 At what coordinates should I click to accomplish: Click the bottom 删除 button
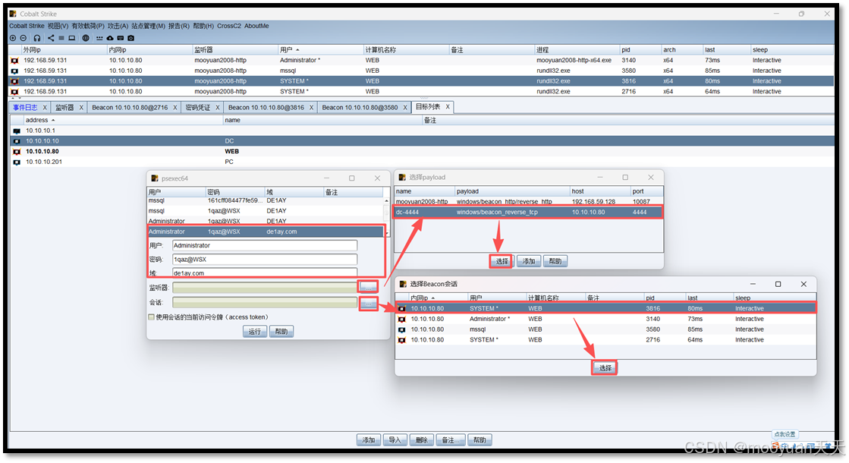421,440
